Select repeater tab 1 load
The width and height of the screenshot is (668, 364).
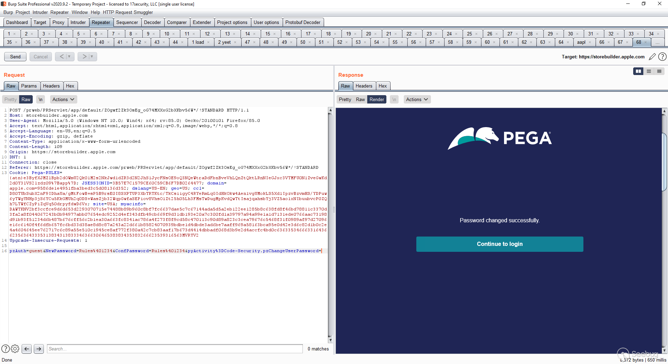click(x=198, y=42)
